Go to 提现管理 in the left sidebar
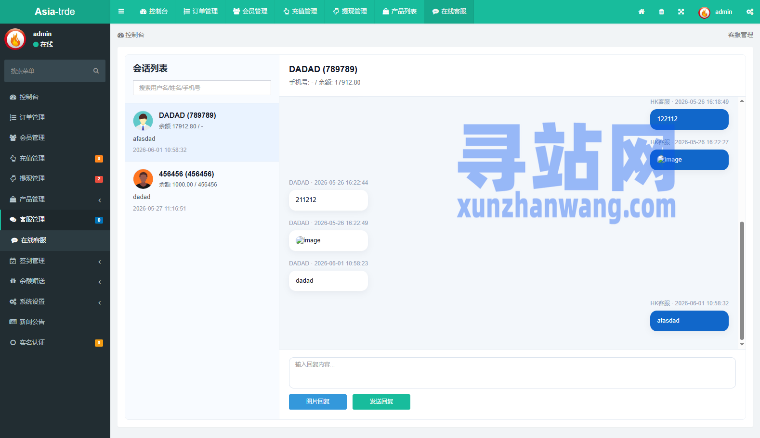The image size is (760, 438). tap(55, 178)
